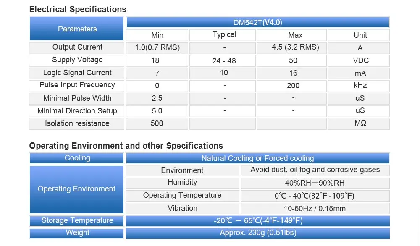Select the "0" minimum pulse frequency cell
The width and height of the screenshot is (420, 246).
tap(157, 86)
